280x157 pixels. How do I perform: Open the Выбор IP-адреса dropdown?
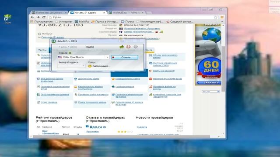[x=71, y=66]
